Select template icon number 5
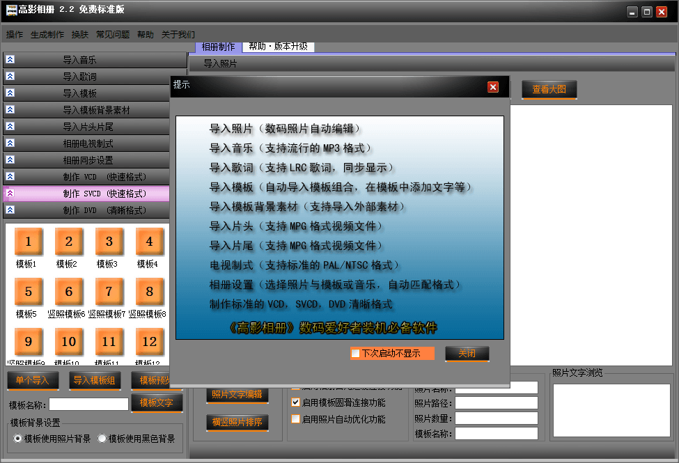This screenshot has width=679, height=463. [28, 292]
